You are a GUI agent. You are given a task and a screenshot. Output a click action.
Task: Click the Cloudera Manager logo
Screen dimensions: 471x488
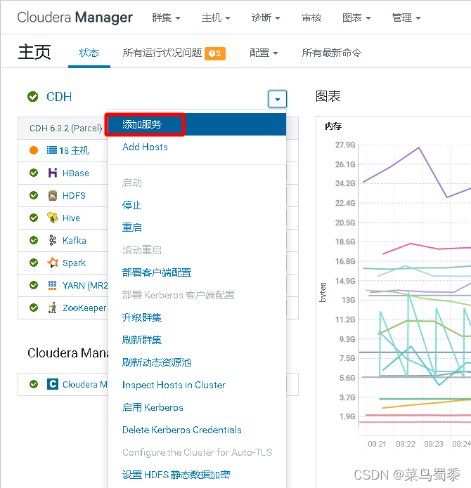(75, 18)
